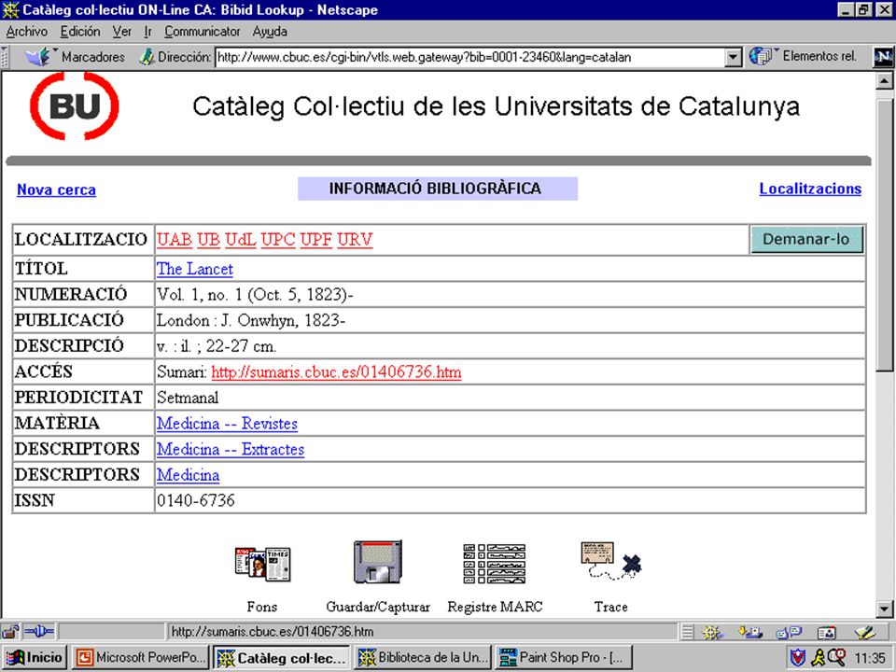Image resolution: width=896 pixels, height=672 pixels.
Task: Click the vertical scrollbar down arrow
Action: pos(884,609)
